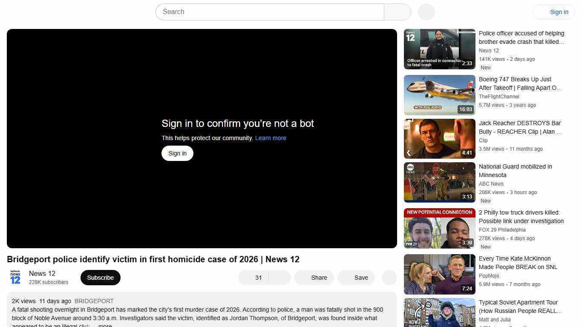Like the video with 31 likes
The width and height of the screenshot is (582, 327).
tap(254, 278)
